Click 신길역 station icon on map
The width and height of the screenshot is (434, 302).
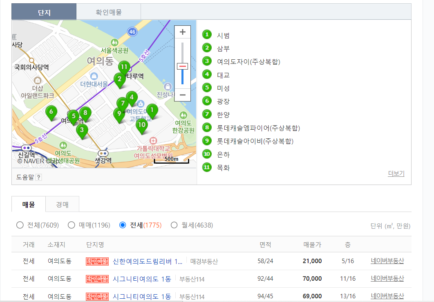pos(26,148)
